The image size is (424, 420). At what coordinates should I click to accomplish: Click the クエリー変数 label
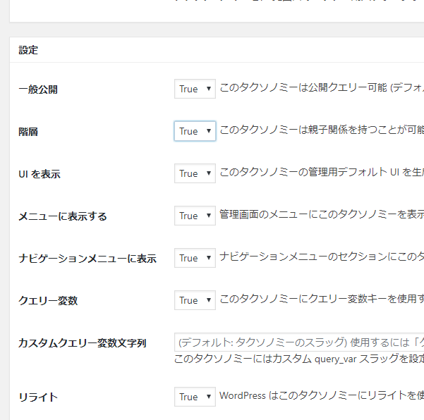(48, 301)
